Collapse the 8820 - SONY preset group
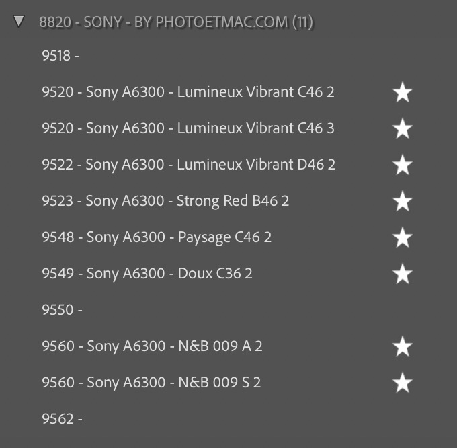457x448 pixels. pyautogui.click(x=19, y=22)
